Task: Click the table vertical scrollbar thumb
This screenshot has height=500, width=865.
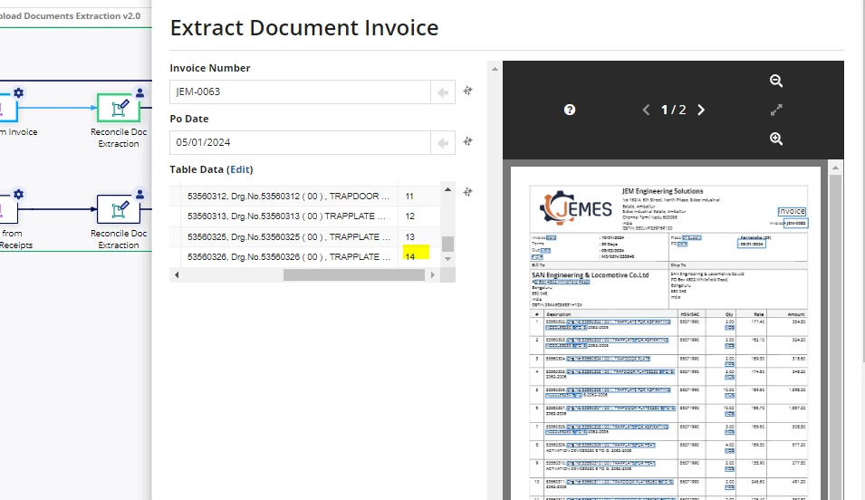Action: tap(448, 244)
